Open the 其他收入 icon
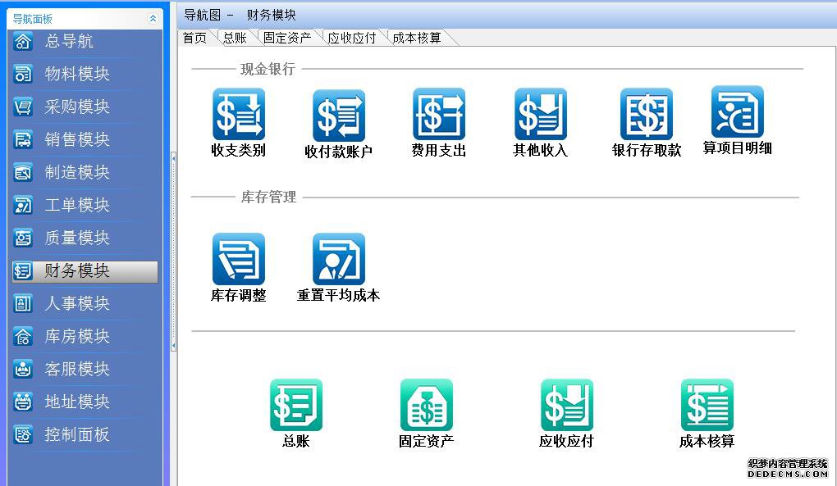Viewport: 837px width, 486px height. [540, 114]
